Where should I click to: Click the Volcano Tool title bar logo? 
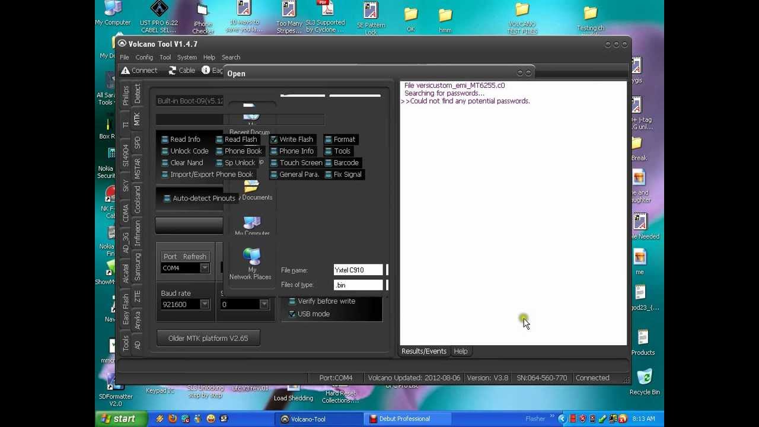point(122,44)
